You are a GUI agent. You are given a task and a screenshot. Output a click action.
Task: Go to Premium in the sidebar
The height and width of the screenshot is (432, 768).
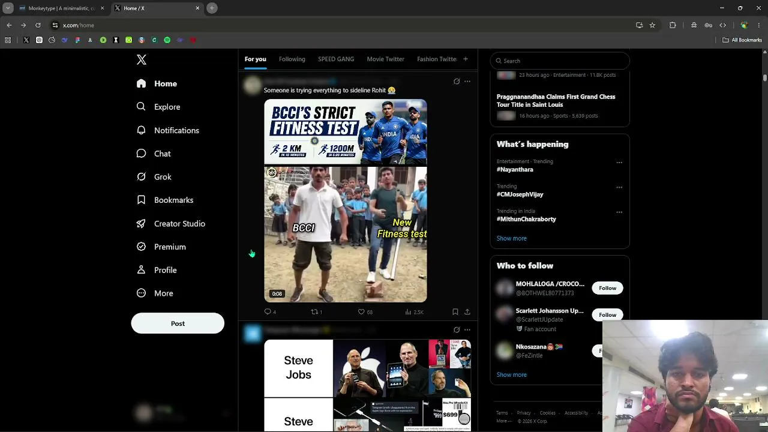[161, 247]
